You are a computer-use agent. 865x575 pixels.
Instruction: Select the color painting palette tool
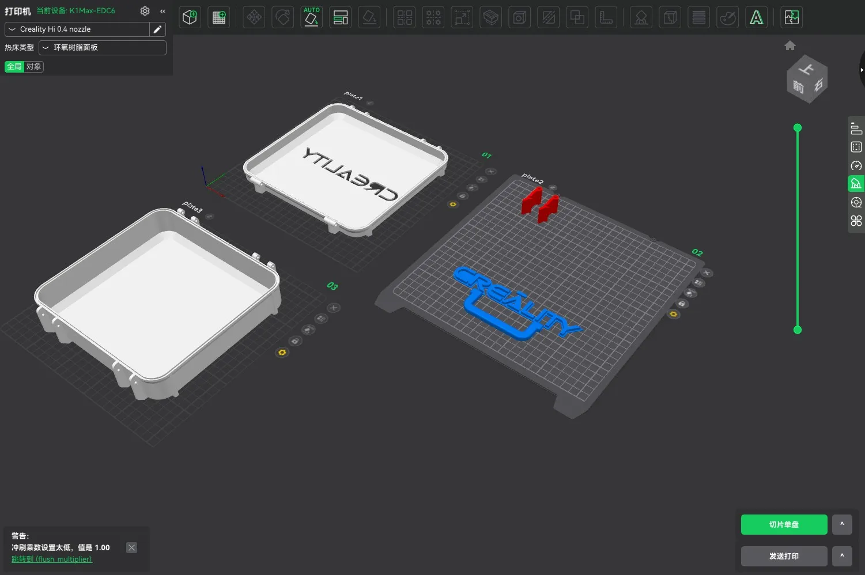(x=728, y=17)
